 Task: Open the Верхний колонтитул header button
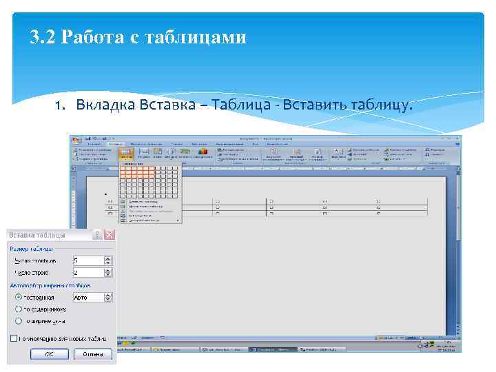coord(273,154)
